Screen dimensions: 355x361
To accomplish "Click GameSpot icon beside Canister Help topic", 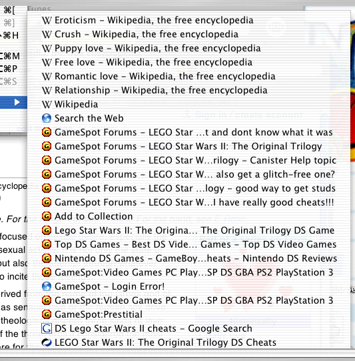I will 47,160.
